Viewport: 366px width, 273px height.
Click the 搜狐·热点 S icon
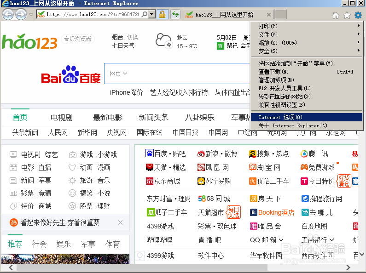[x=253, y=154]
